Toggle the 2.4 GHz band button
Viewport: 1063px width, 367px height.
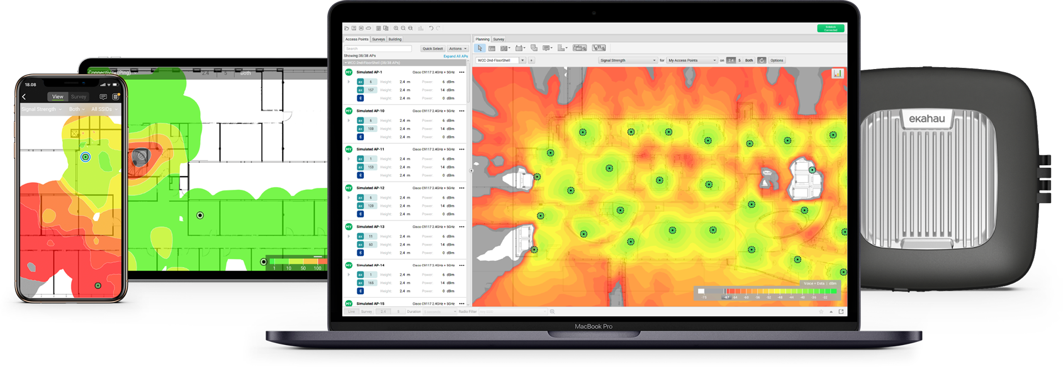[731, 60]
